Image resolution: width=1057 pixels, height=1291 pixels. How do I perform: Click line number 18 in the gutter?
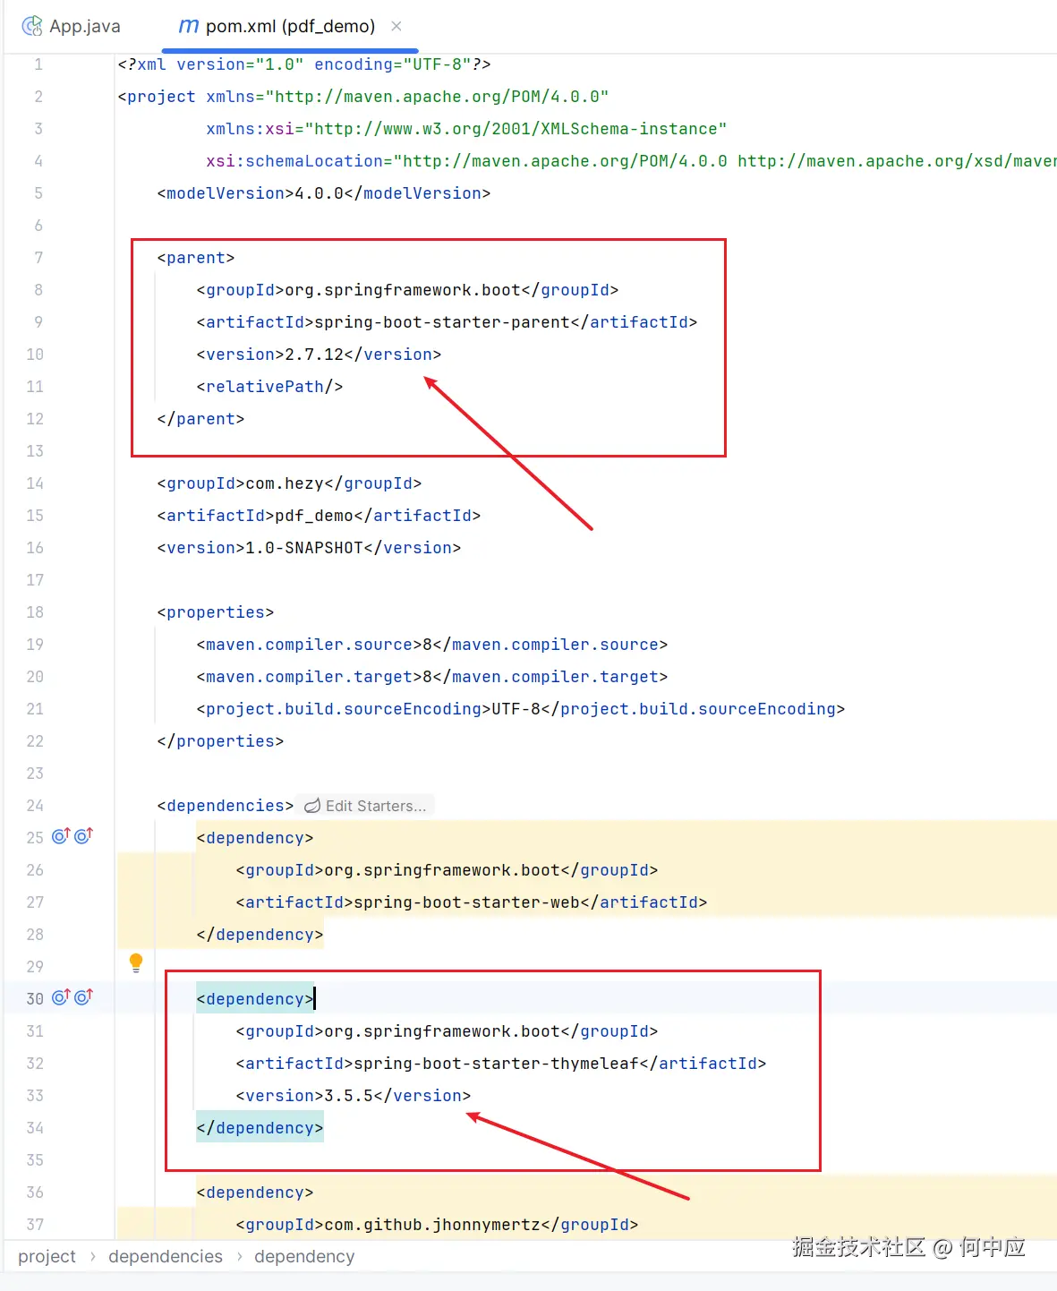35,612
